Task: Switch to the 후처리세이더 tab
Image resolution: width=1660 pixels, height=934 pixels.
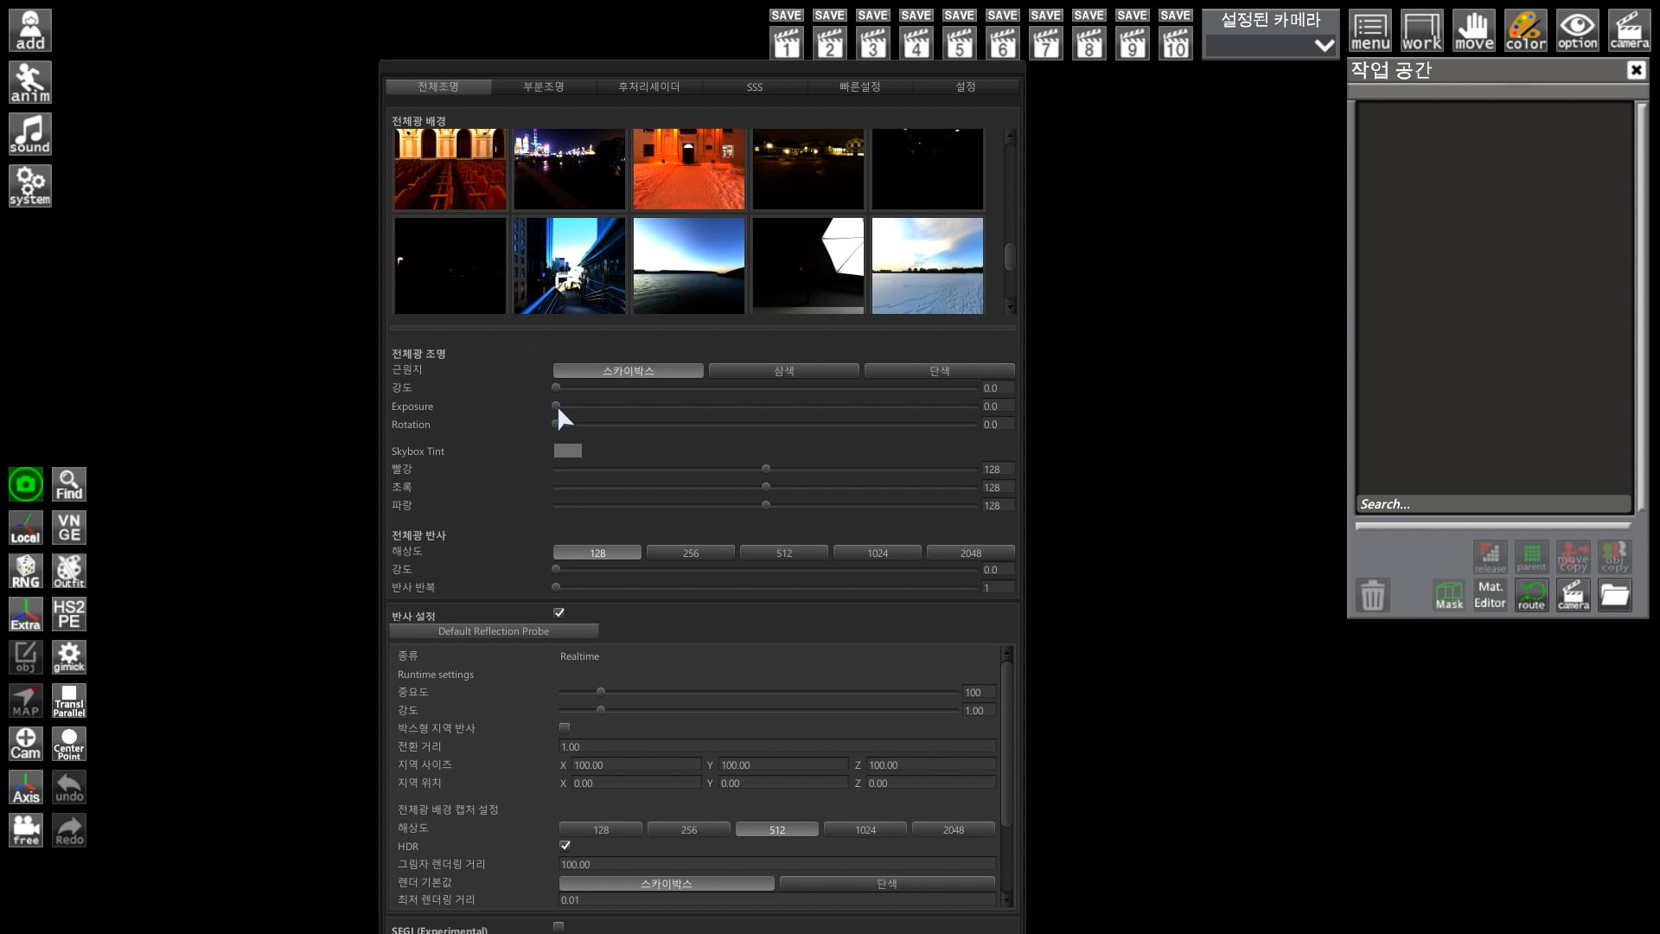Action: pyautogui.click(x=649, y=86)
